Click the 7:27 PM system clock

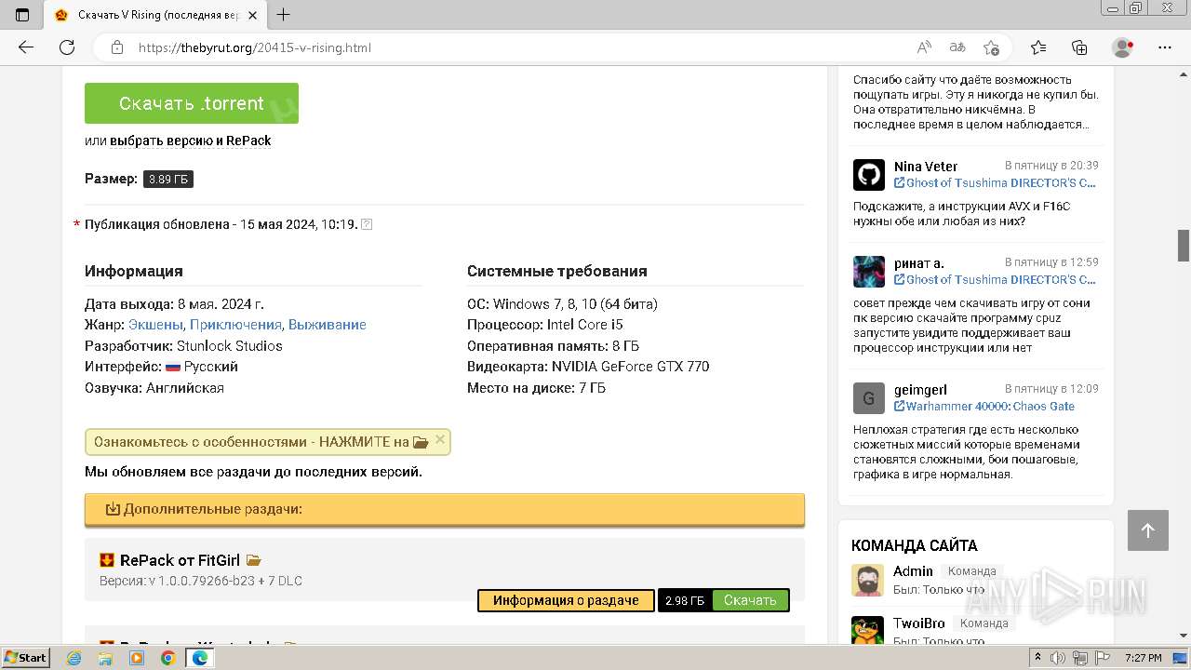(x=1144, y=658)
